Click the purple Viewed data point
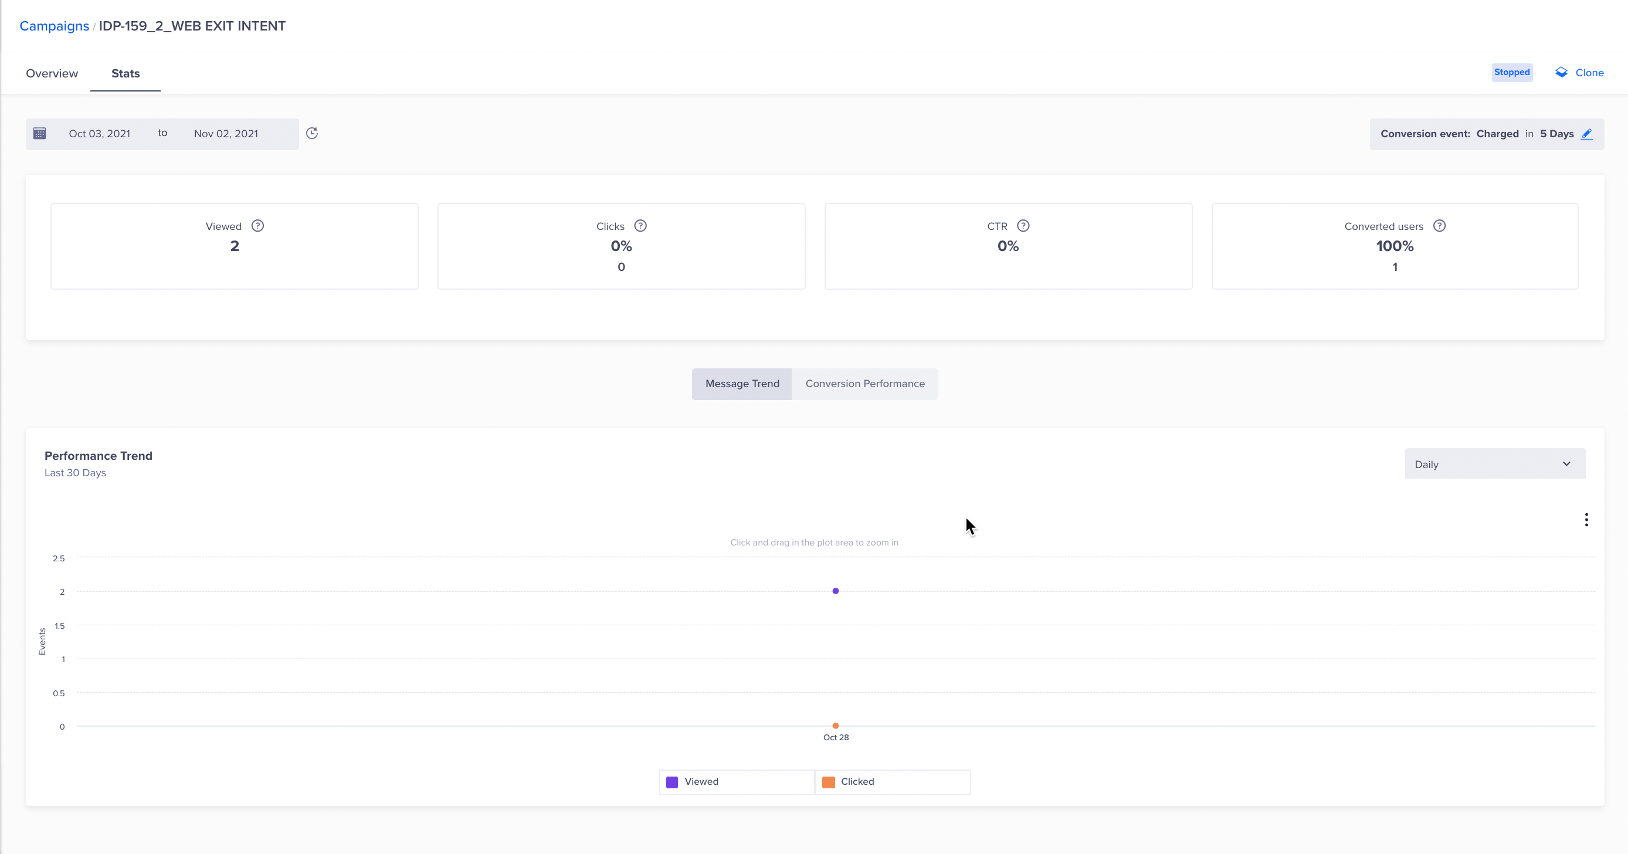Viewport: 1628px width, 854px height. click(836, 591)
